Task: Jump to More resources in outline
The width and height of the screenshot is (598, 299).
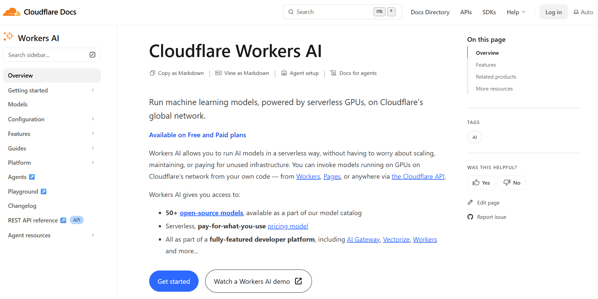Action: pos(494,89)
